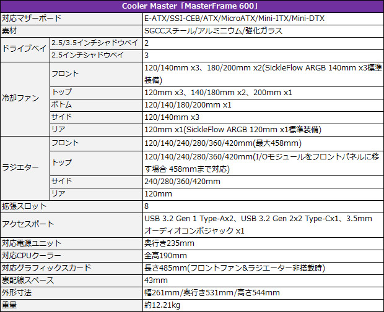
Task: Click 約12.21kg value
Action: tap(263, 305)
